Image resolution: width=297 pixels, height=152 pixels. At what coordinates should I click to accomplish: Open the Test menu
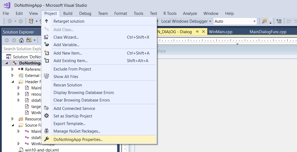(x=153, y=13)
